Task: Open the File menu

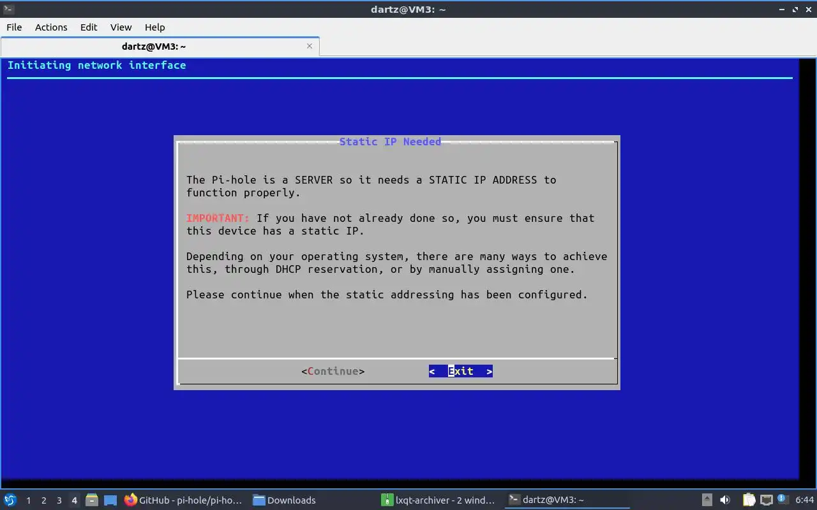Action: tap(14, 27)
